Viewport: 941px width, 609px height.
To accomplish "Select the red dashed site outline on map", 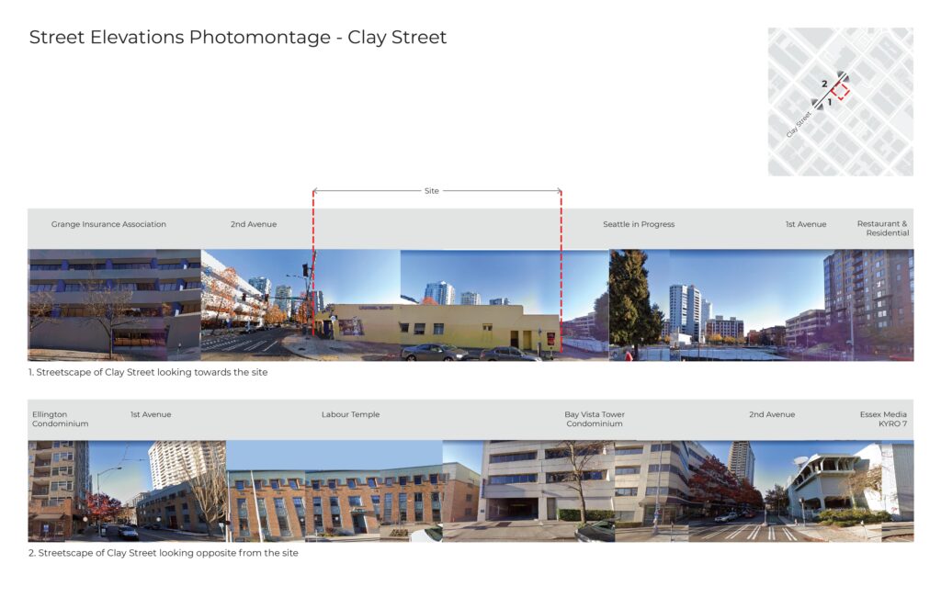I will 841,90.
